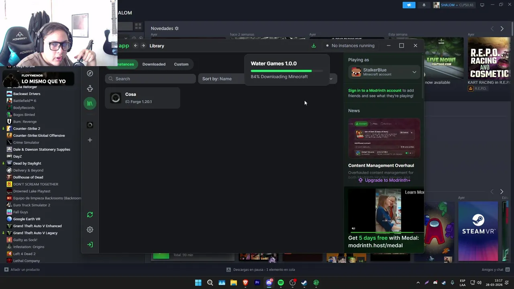Go forward with the Modrinth forward arrow
Viewport: 514px width, 289px height.
143,46
